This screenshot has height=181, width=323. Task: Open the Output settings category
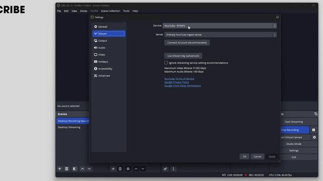tap(109, 41)
